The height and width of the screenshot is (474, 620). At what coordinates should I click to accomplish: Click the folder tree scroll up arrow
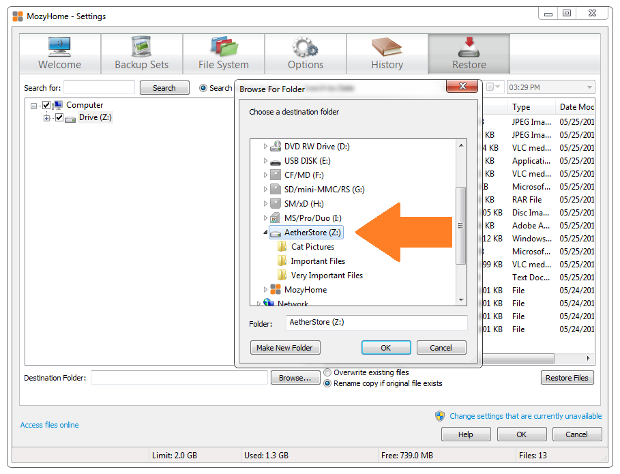coord(460,145)
